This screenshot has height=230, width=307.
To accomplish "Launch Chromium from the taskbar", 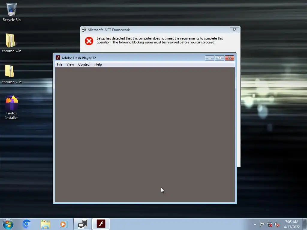I will click(x=26, y=224).
